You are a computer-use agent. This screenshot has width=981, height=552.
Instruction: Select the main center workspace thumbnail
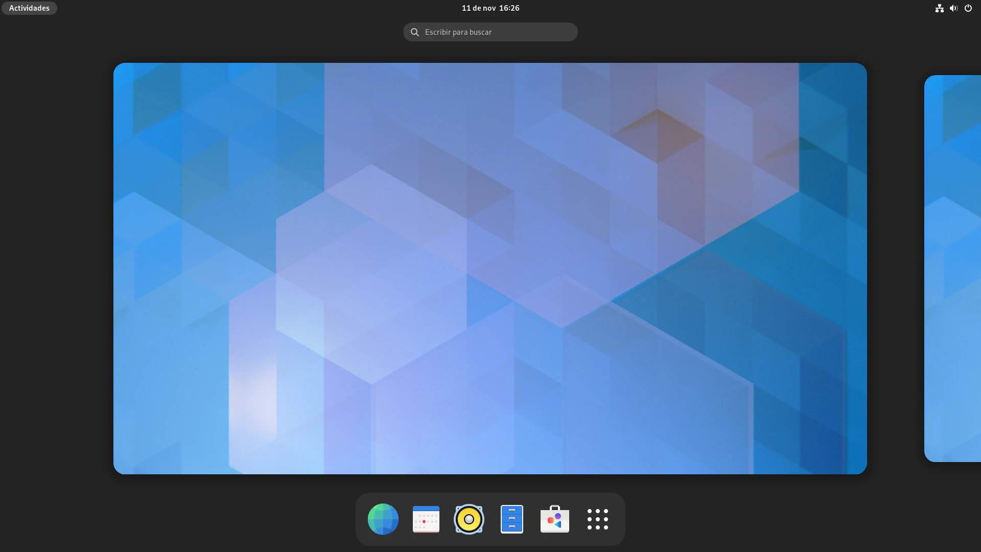click(490, 268)
